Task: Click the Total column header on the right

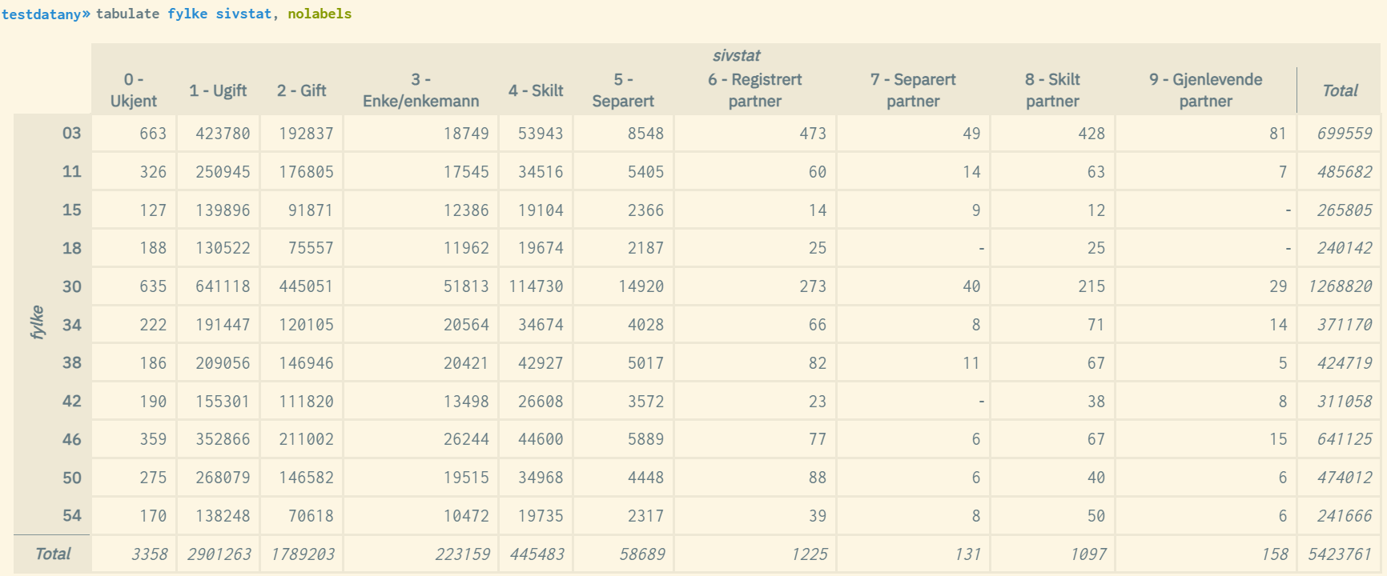Action: point(1340,90)
